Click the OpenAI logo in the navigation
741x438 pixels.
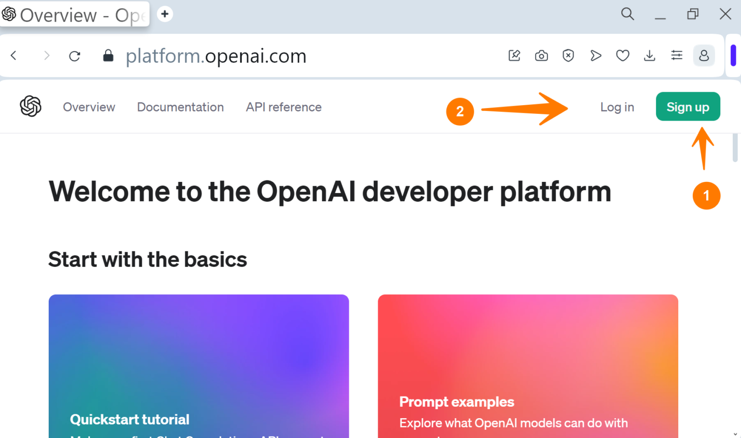pos(30,106)
